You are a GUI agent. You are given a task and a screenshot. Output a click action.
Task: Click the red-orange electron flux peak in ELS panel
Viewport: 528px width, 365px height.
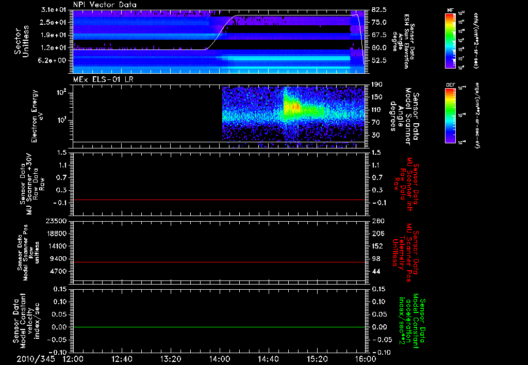pyautogui.click(x=295, y=106)
